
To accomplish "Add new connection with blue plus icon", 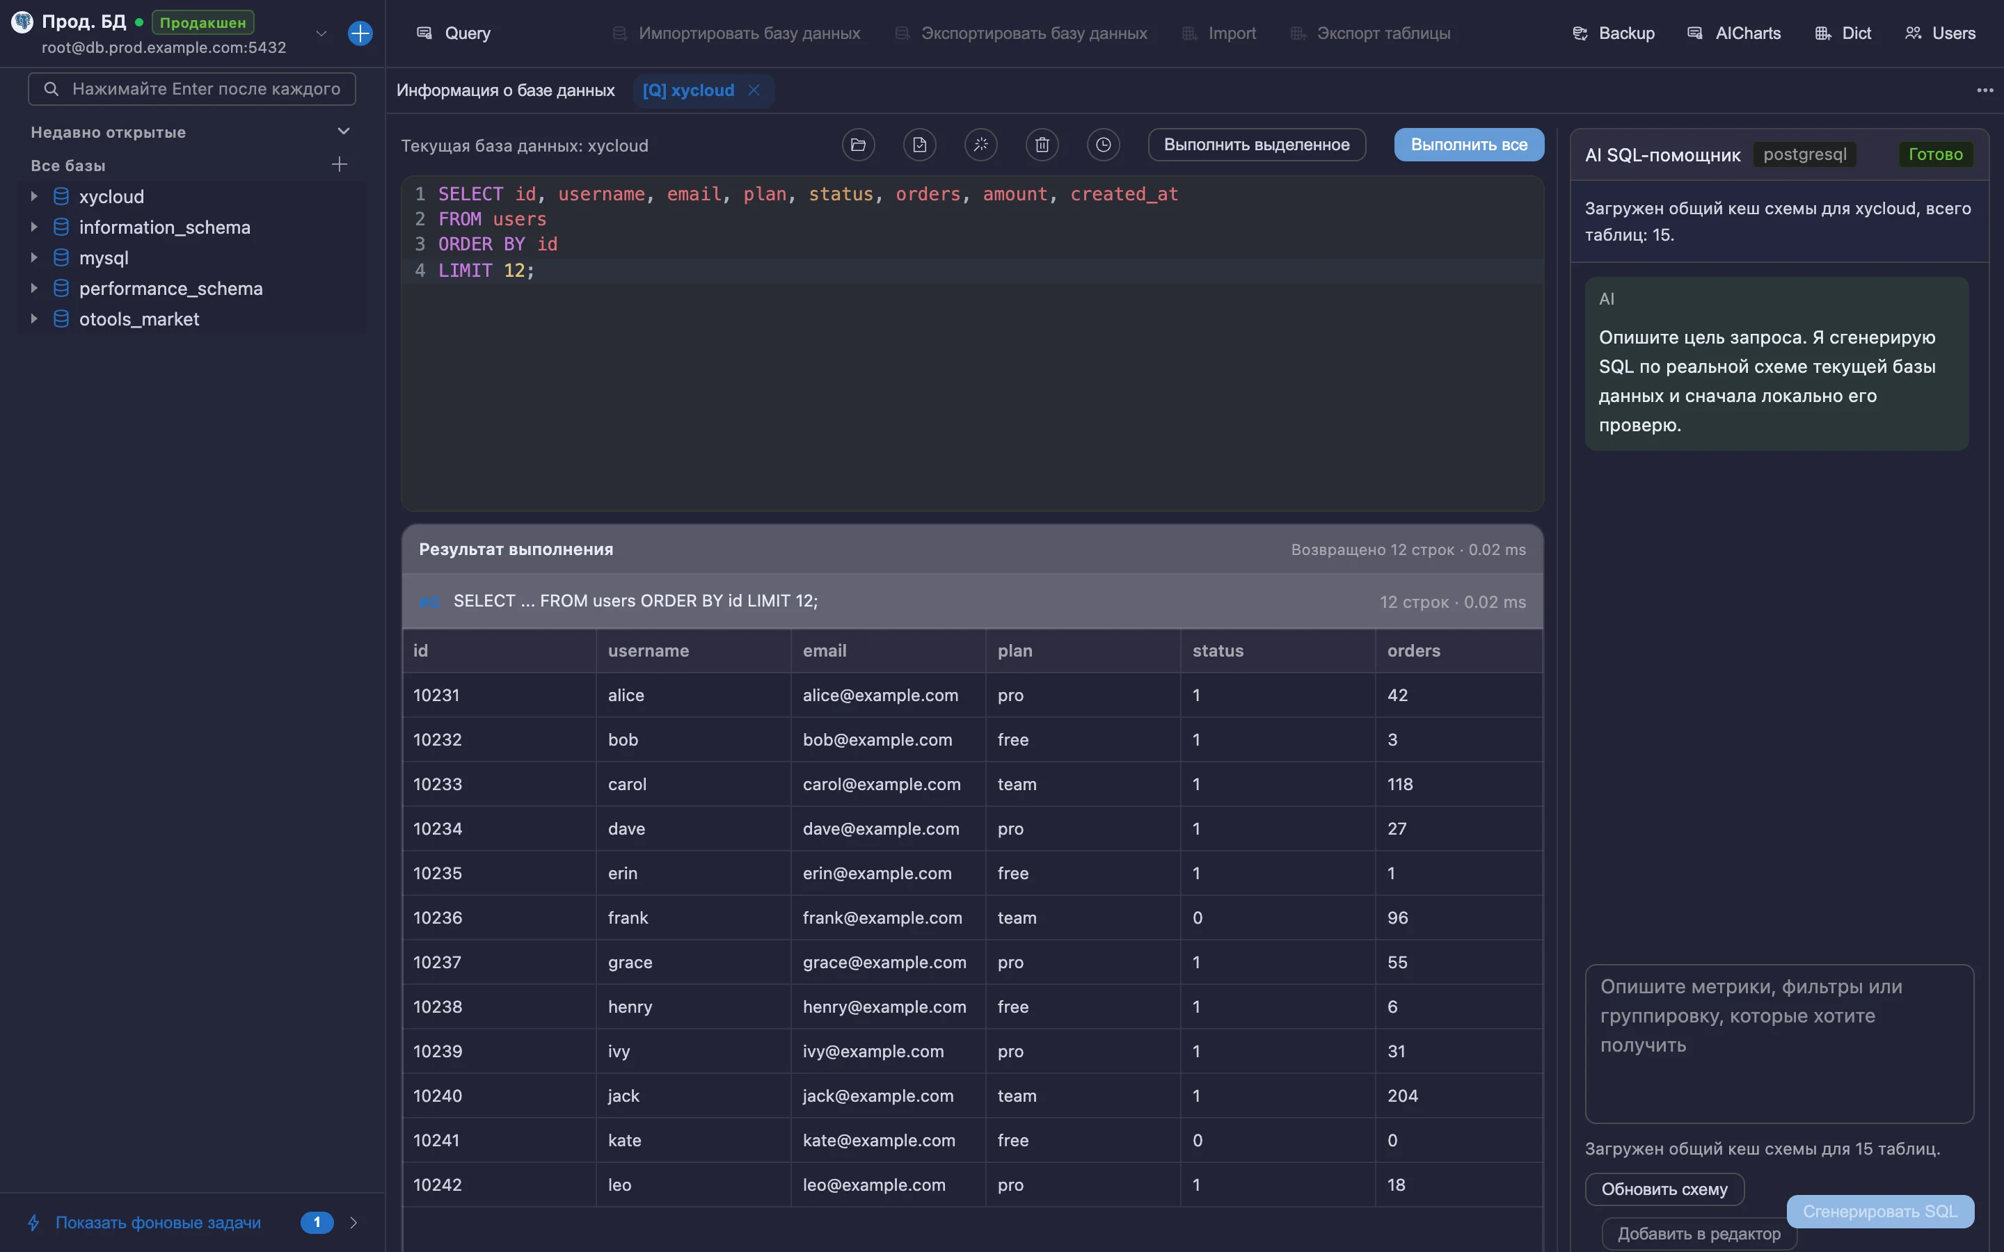I will click(360, 33).
